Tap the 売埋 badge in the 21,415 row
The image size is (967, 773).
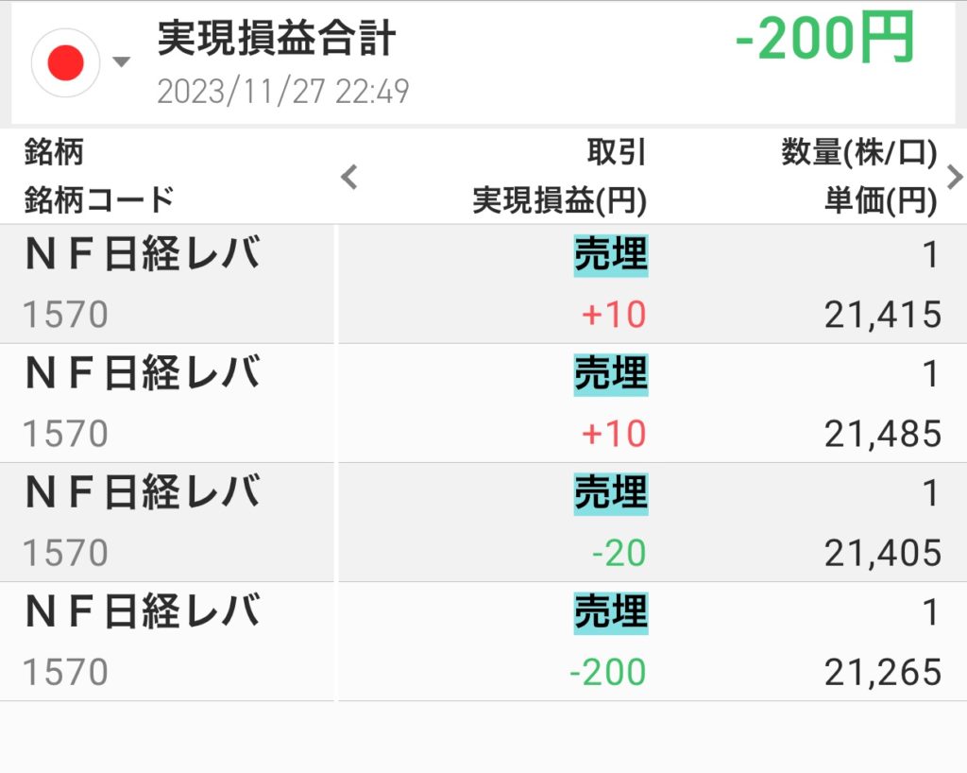610,255
